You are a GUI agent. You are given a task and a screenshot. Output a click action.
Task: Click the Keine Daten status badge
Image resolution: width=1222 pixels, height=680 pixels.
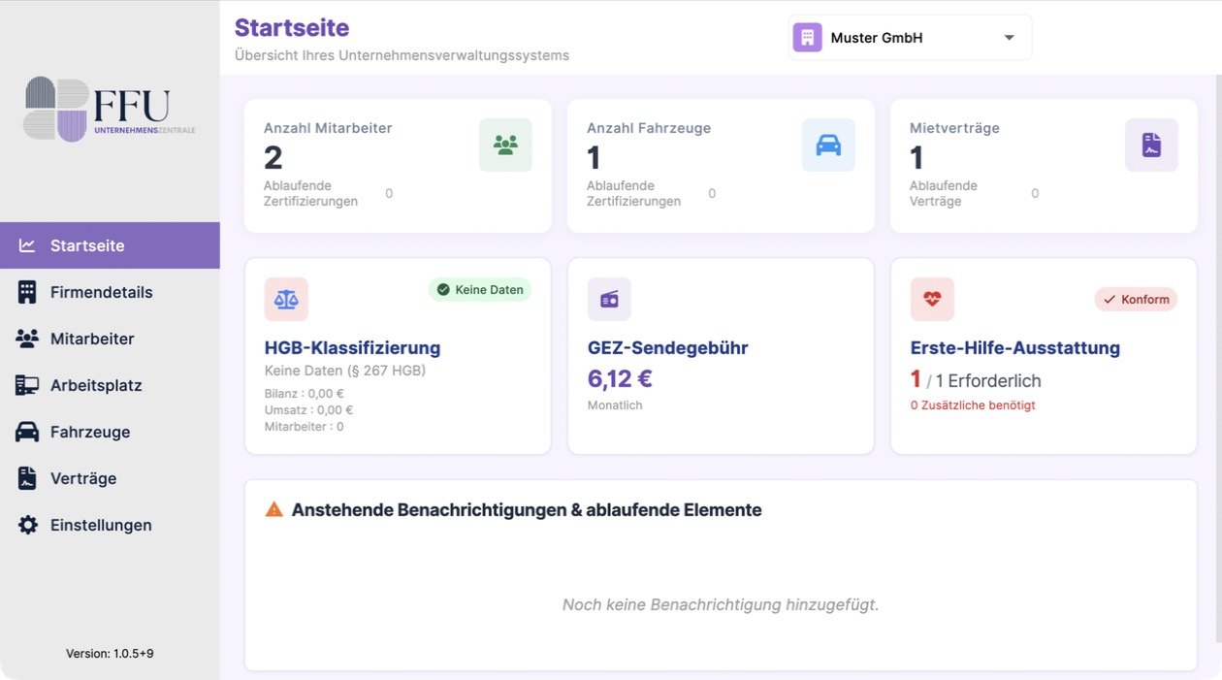[480, 289]
